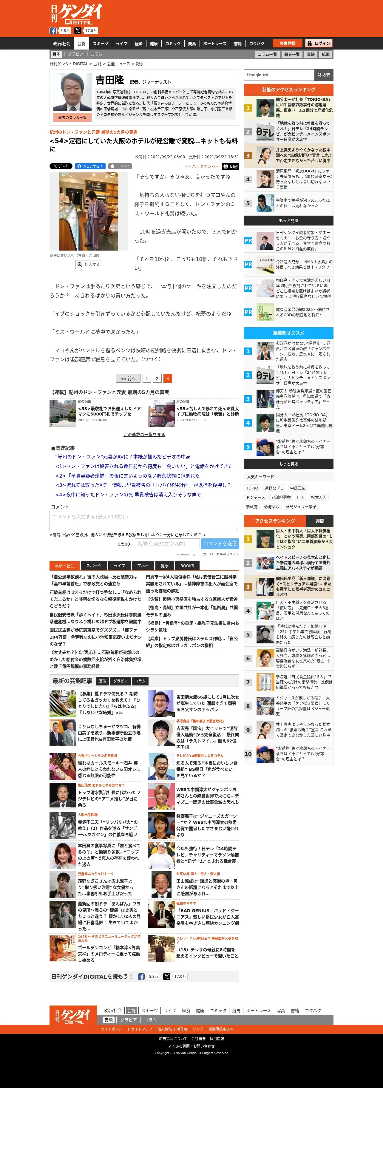Click the 松本人志 keyword tag
Image resolution: width=383 pixels, height=1149 pixels.
(x=318, y=497)
